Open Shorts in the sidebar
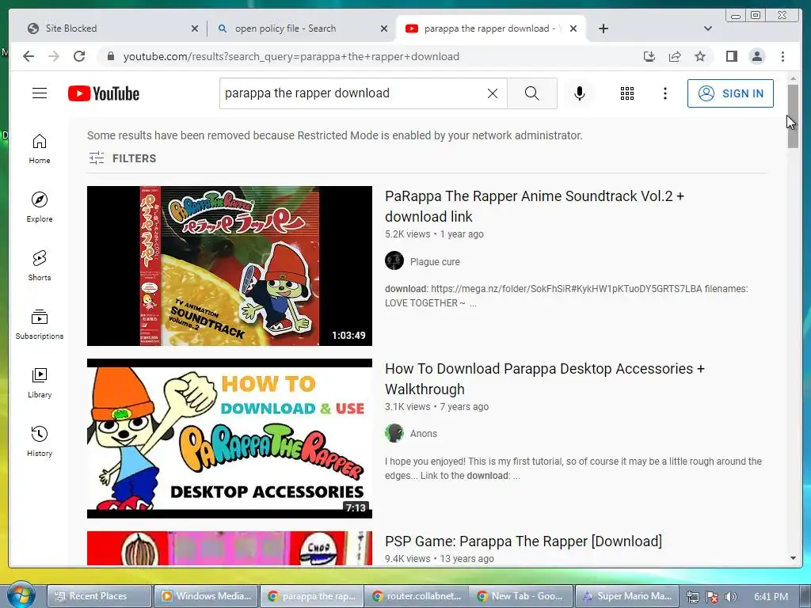 (40, 266)
